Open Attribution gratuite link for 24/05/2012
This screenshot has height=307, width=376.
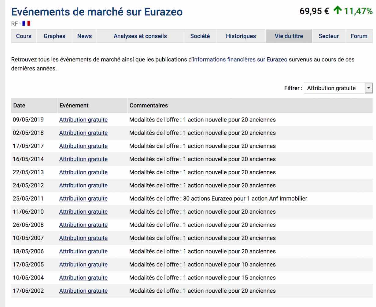[x=83, y=185]
